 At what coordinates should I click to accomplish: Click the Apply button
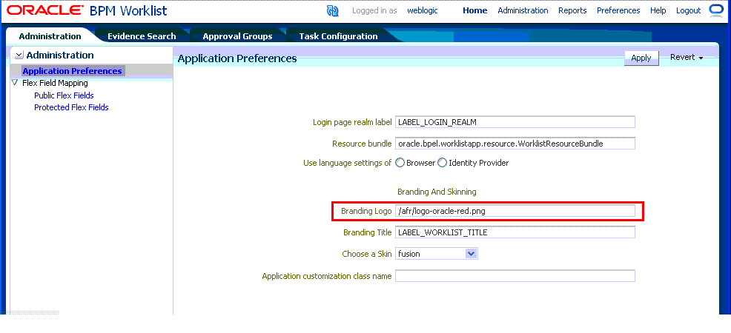641,58
